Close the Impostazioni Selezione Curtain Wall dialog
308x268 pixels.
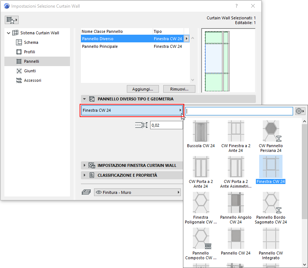tap(253, 6)
